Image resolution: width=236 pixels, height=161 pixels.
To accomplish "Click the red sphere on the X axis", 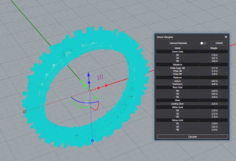I will point(98,88).
